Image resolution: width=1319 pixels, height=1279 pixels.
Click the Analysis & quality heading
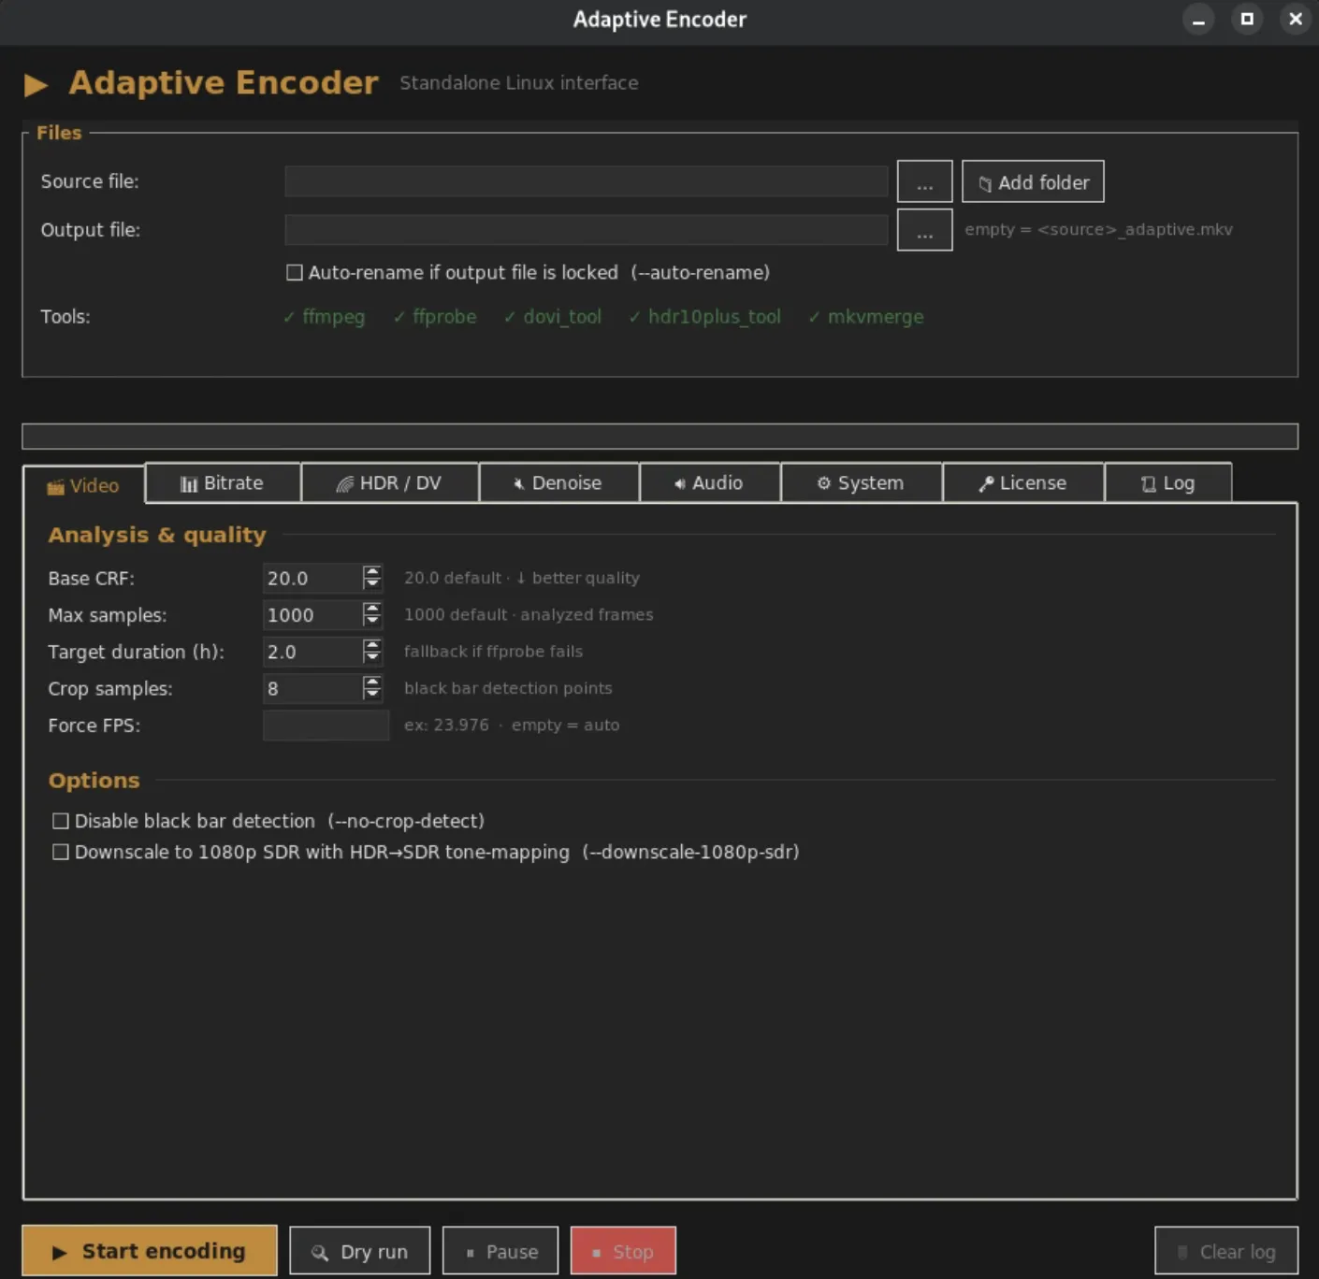pyautogui.click(x=157, y=535)
